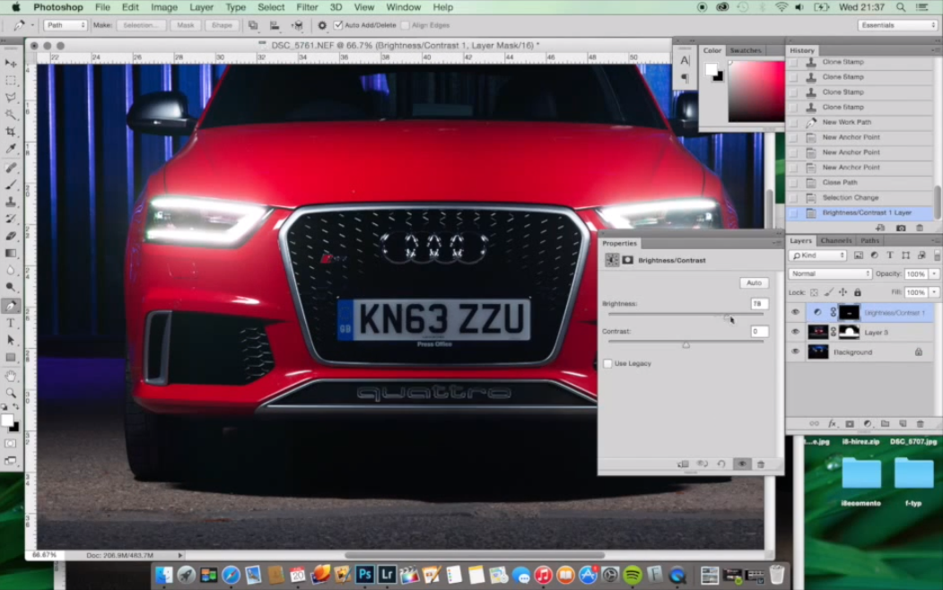Select the Crop tool in the toolbar

pos(11,132)
